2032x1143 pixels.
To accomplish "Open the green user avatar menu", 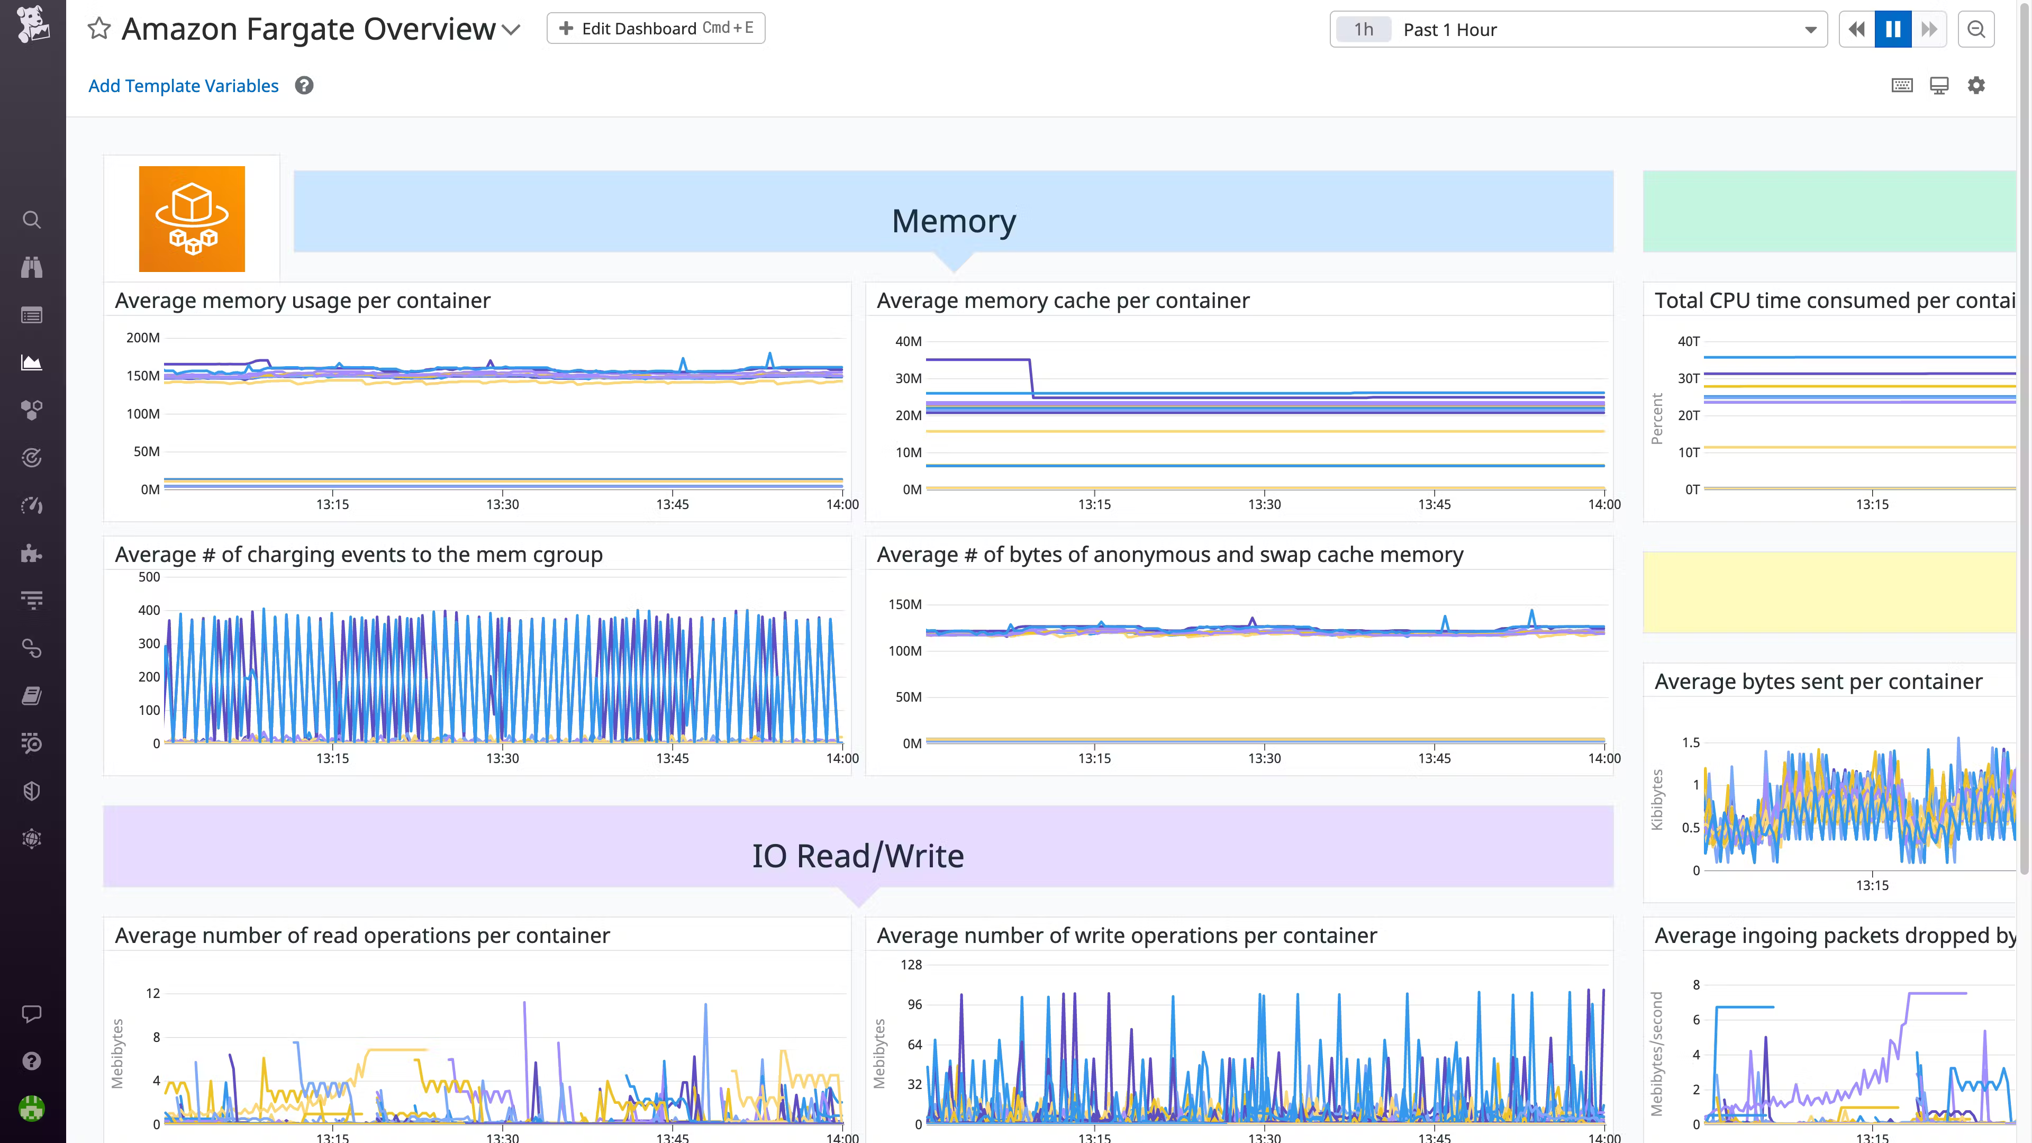I will point(32,1108).
